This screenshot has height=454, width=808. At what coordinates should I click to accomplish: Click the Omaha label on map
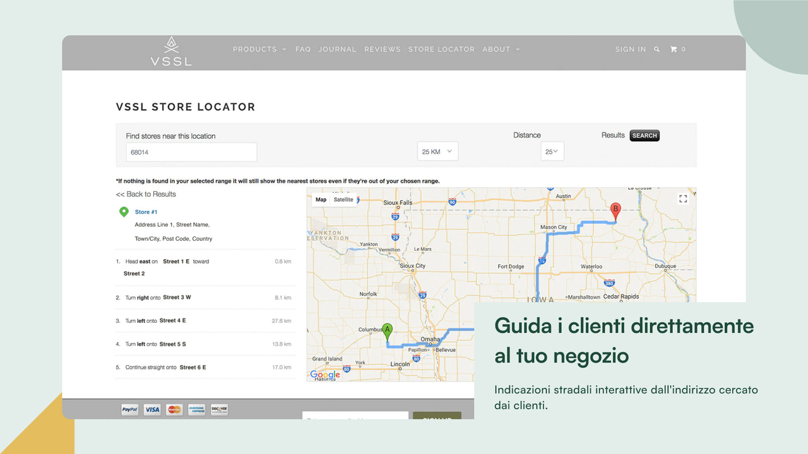pos(430,340)
